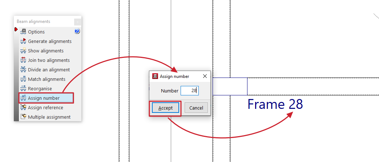
Task: Click the Generate alignments icon
Action: coord(23,41)
